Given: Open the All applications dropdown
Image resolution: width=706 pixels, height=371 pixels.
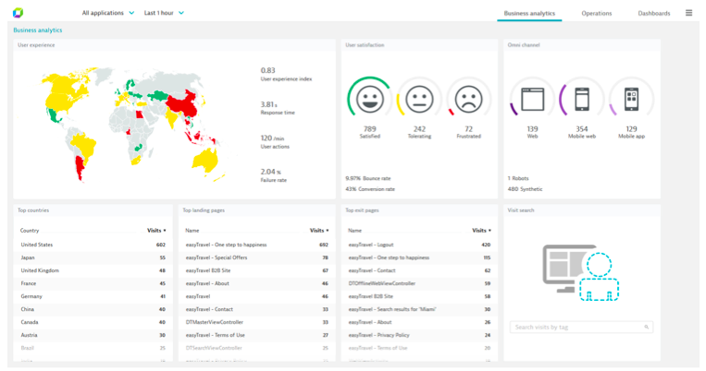Looking at the screenshot, I should 108,13.
